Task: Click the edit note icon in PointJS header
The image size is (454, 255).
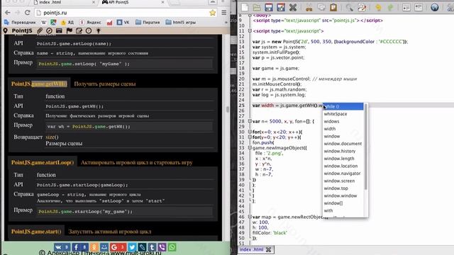Action: [79, 30]
